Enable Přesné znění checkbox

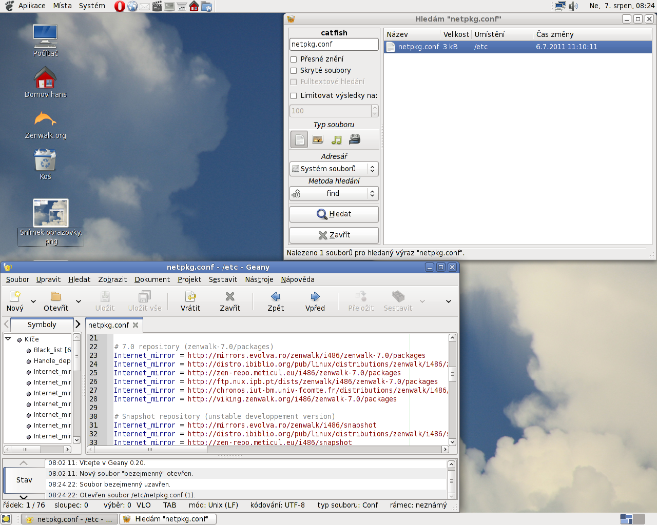point(294,59)
